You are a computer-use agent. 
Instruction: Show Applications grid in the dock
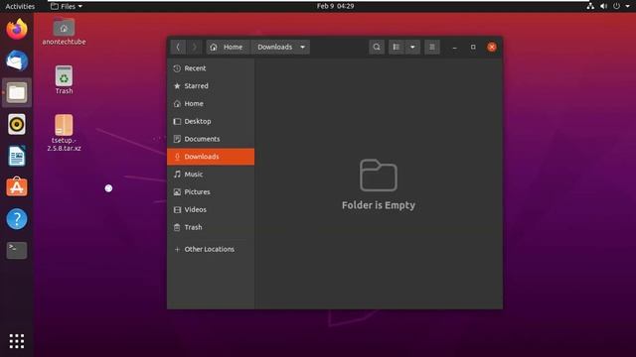(17, 341)
